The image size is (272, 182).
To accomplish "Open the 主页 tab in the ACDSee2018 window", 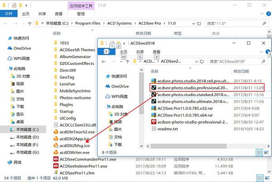I will (123, 51).
